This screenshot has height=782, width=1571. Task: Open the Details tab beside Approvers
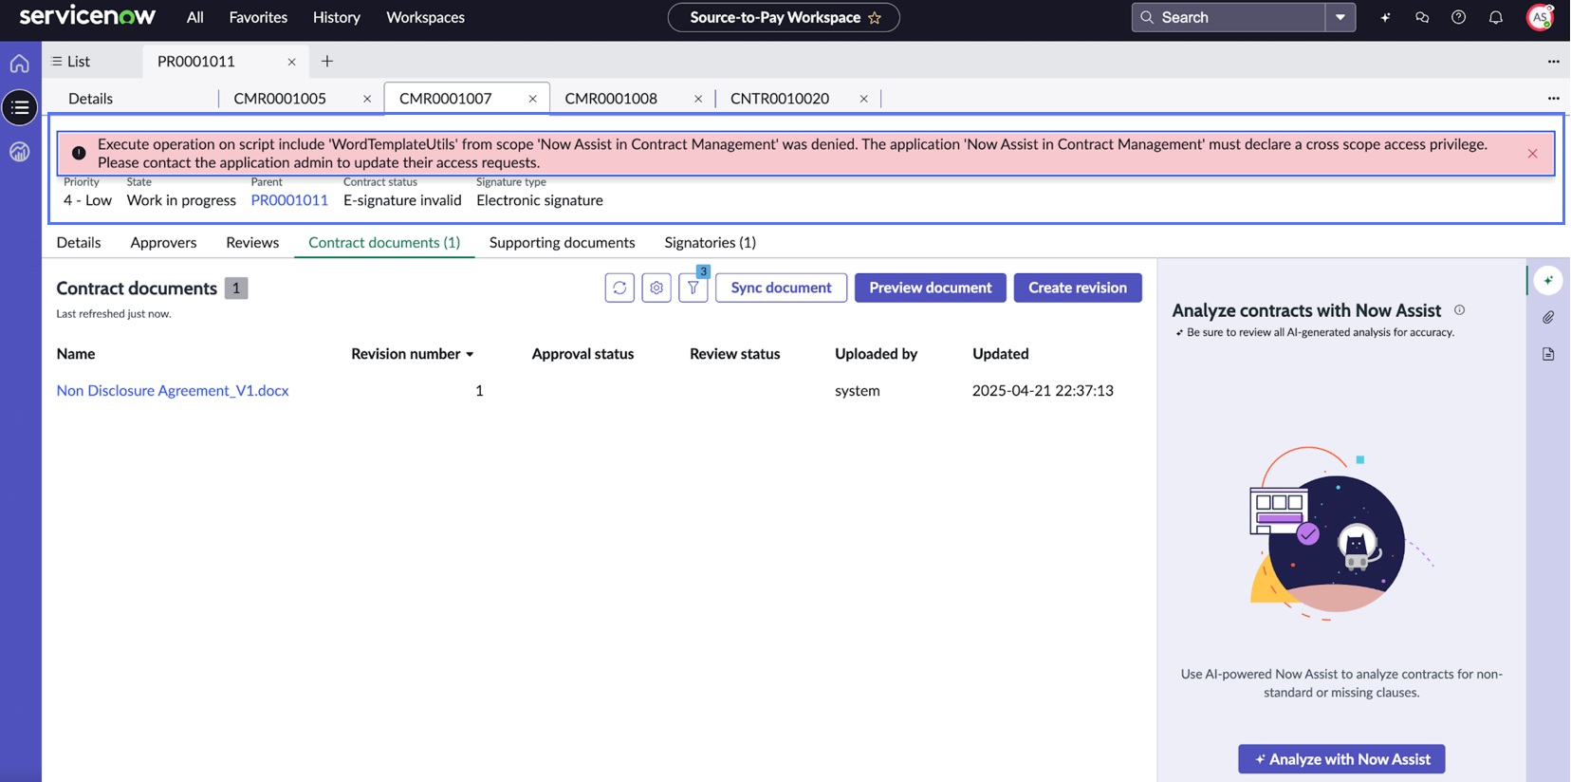79,243
